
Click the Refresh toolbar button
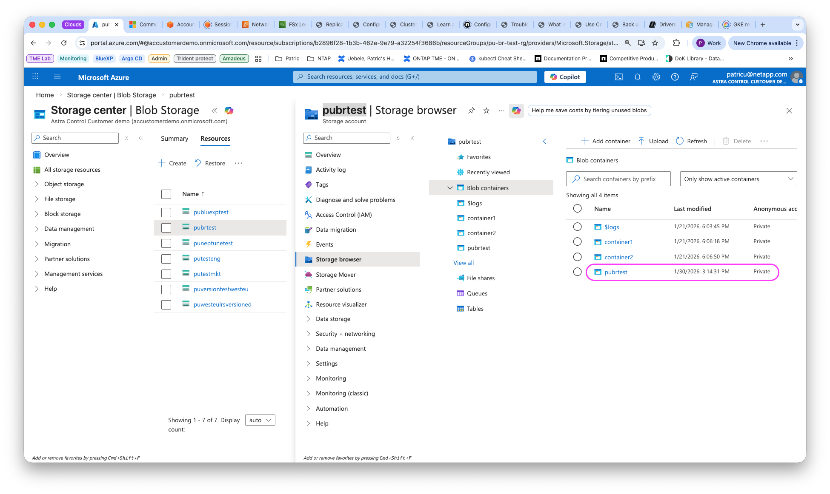691,141
